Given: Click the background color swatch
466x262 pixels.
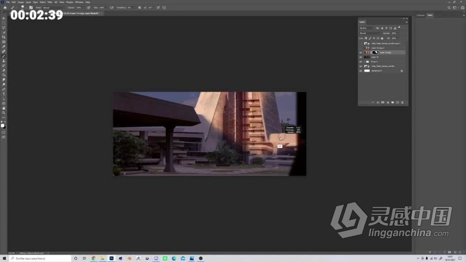Looking at the screenshot, I should pyautogui.click(x=4, y=127).
